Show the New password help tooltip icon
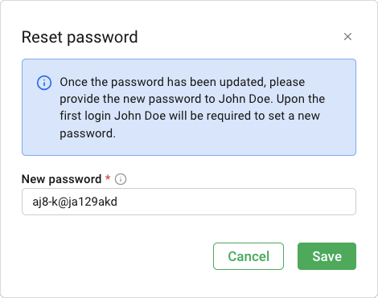Viewport: 378px width, 298px height. [121, 179]
